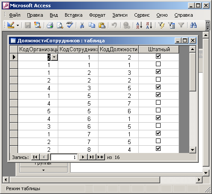The height and width of the screenshot is (194, 212).
Task: Click the Apply Filter funnel icon
Action: 181,25
